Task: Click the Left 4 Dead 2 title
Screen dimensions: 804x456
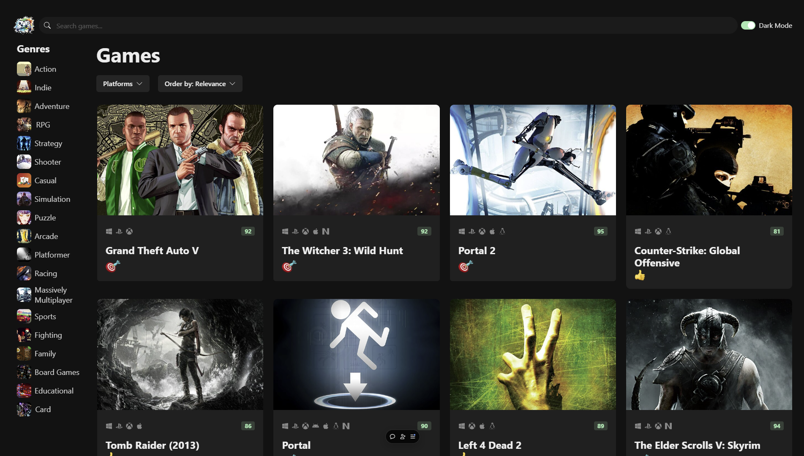Action: pyautogui.click(x=490, y=445)
